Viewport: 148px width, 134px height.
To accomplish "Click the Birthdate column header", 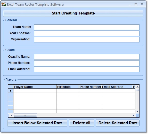I will click(68, 87).
